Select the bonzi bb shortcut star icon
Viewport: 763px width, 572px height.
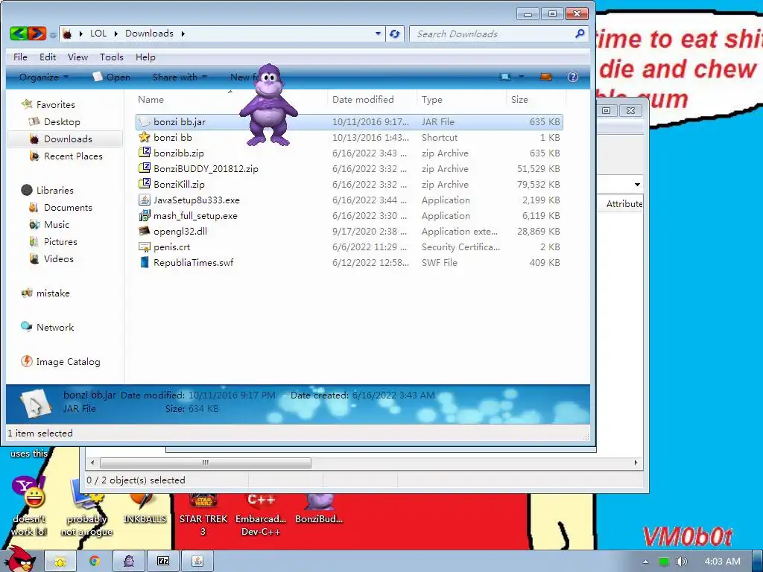145,137
